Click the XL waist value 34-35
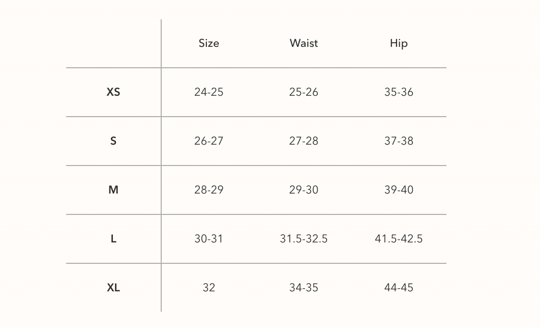 point(304,288)
